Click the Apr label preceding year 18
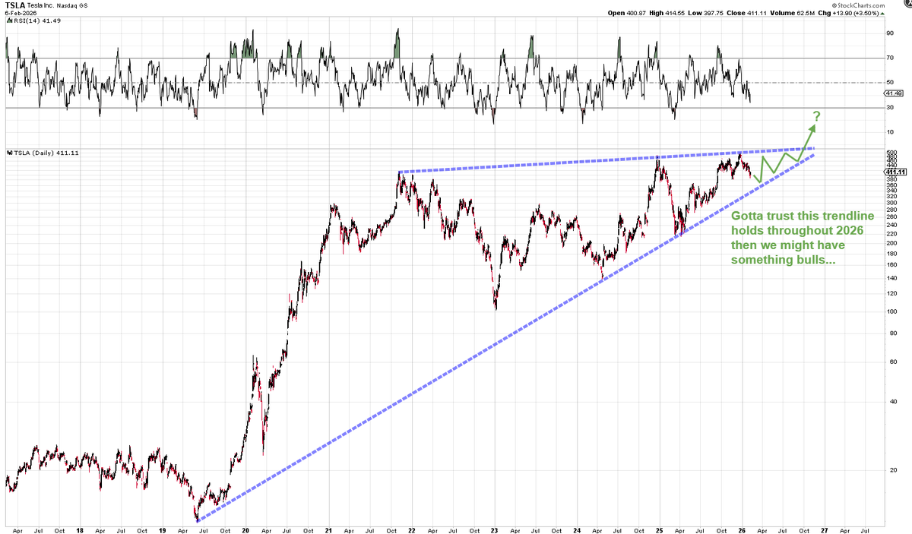Screen dimensions: 912x534 pos(17,529)
